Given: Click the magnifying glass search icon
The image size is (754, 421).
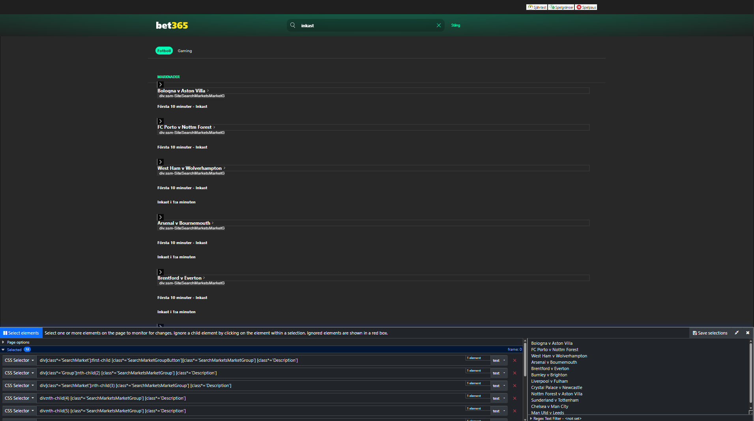Looking at the screenshot, I should (293, 25).
